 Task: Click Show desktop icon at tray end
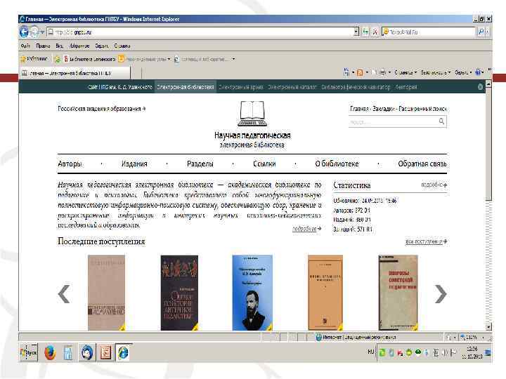pyautogui.click(x=488, y=352)
